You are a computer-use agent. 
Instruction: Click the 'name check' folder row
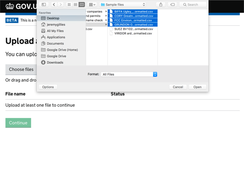97,20
